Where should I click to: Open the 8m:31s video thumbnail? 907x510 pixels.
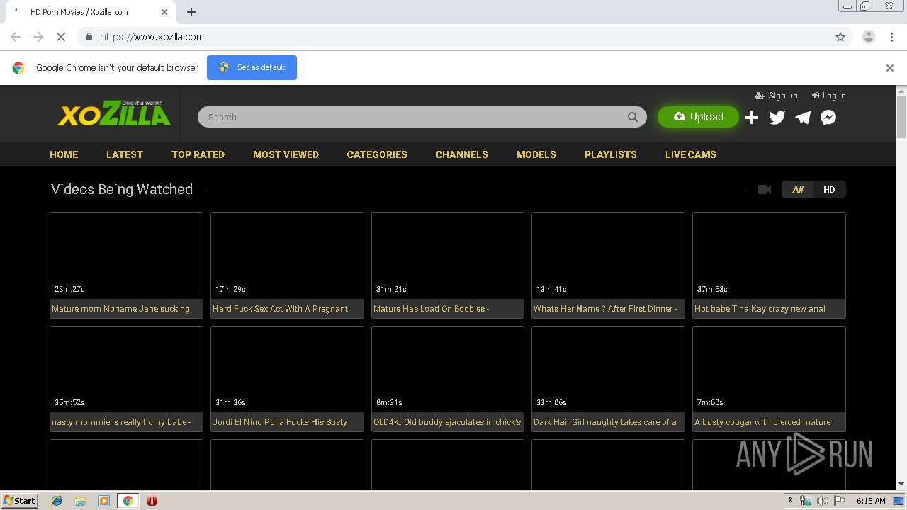point(448,369)
